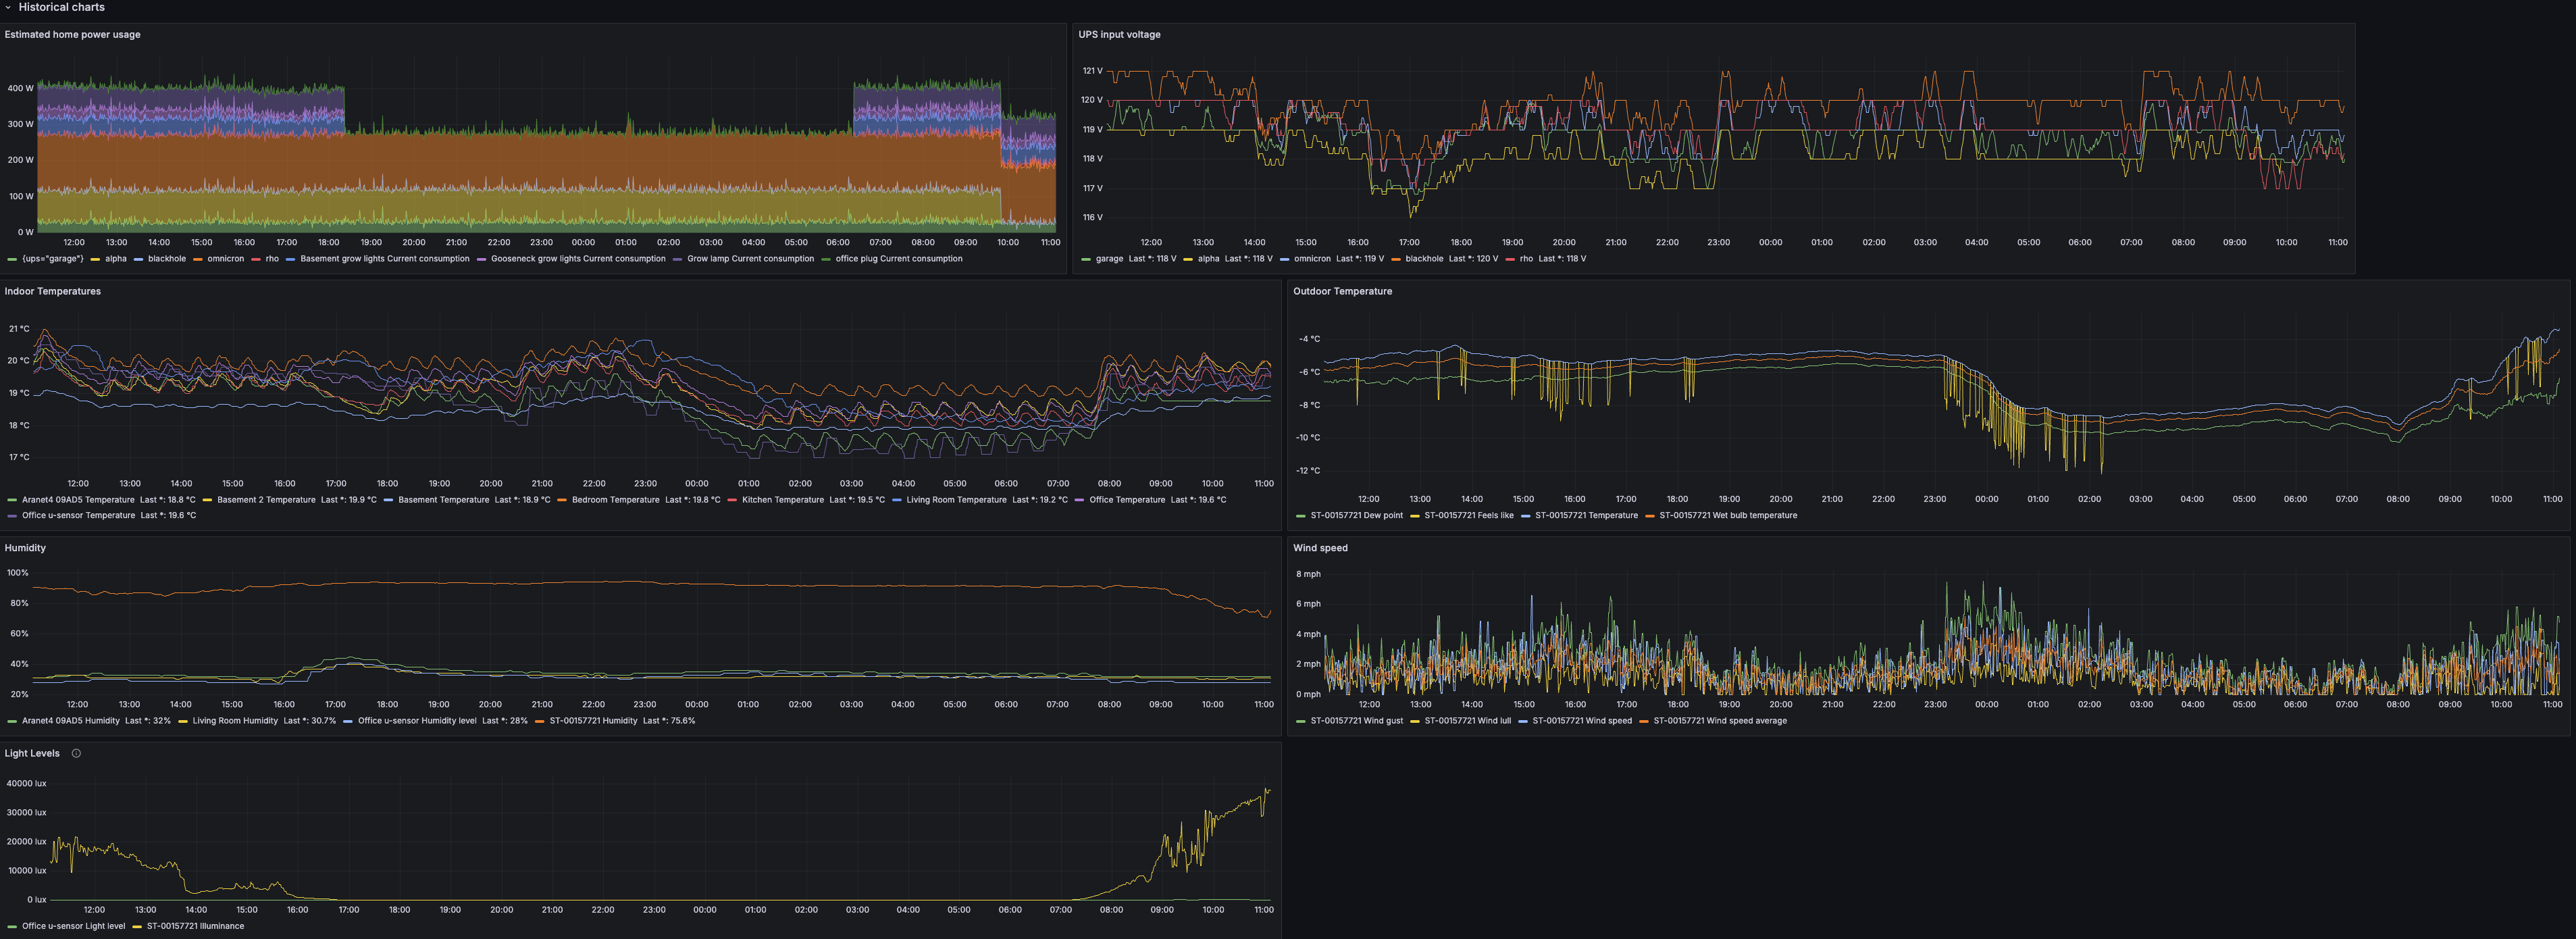Toggle ST-00157721 Illuminance legend series
The height and width of the screenshot is (939, 2576).
(x=195, y=926)
